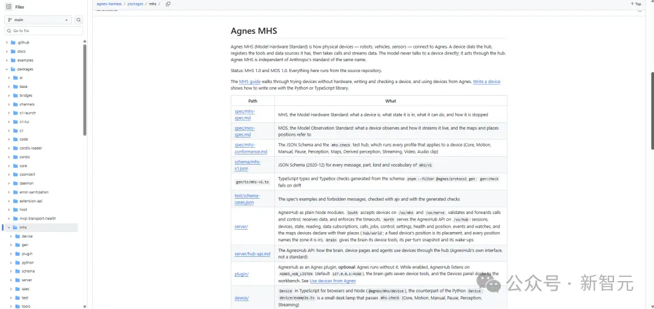Screen dimensions: 654x309
Task: Expand the .github folder chevron
Action: coord(7,42)
